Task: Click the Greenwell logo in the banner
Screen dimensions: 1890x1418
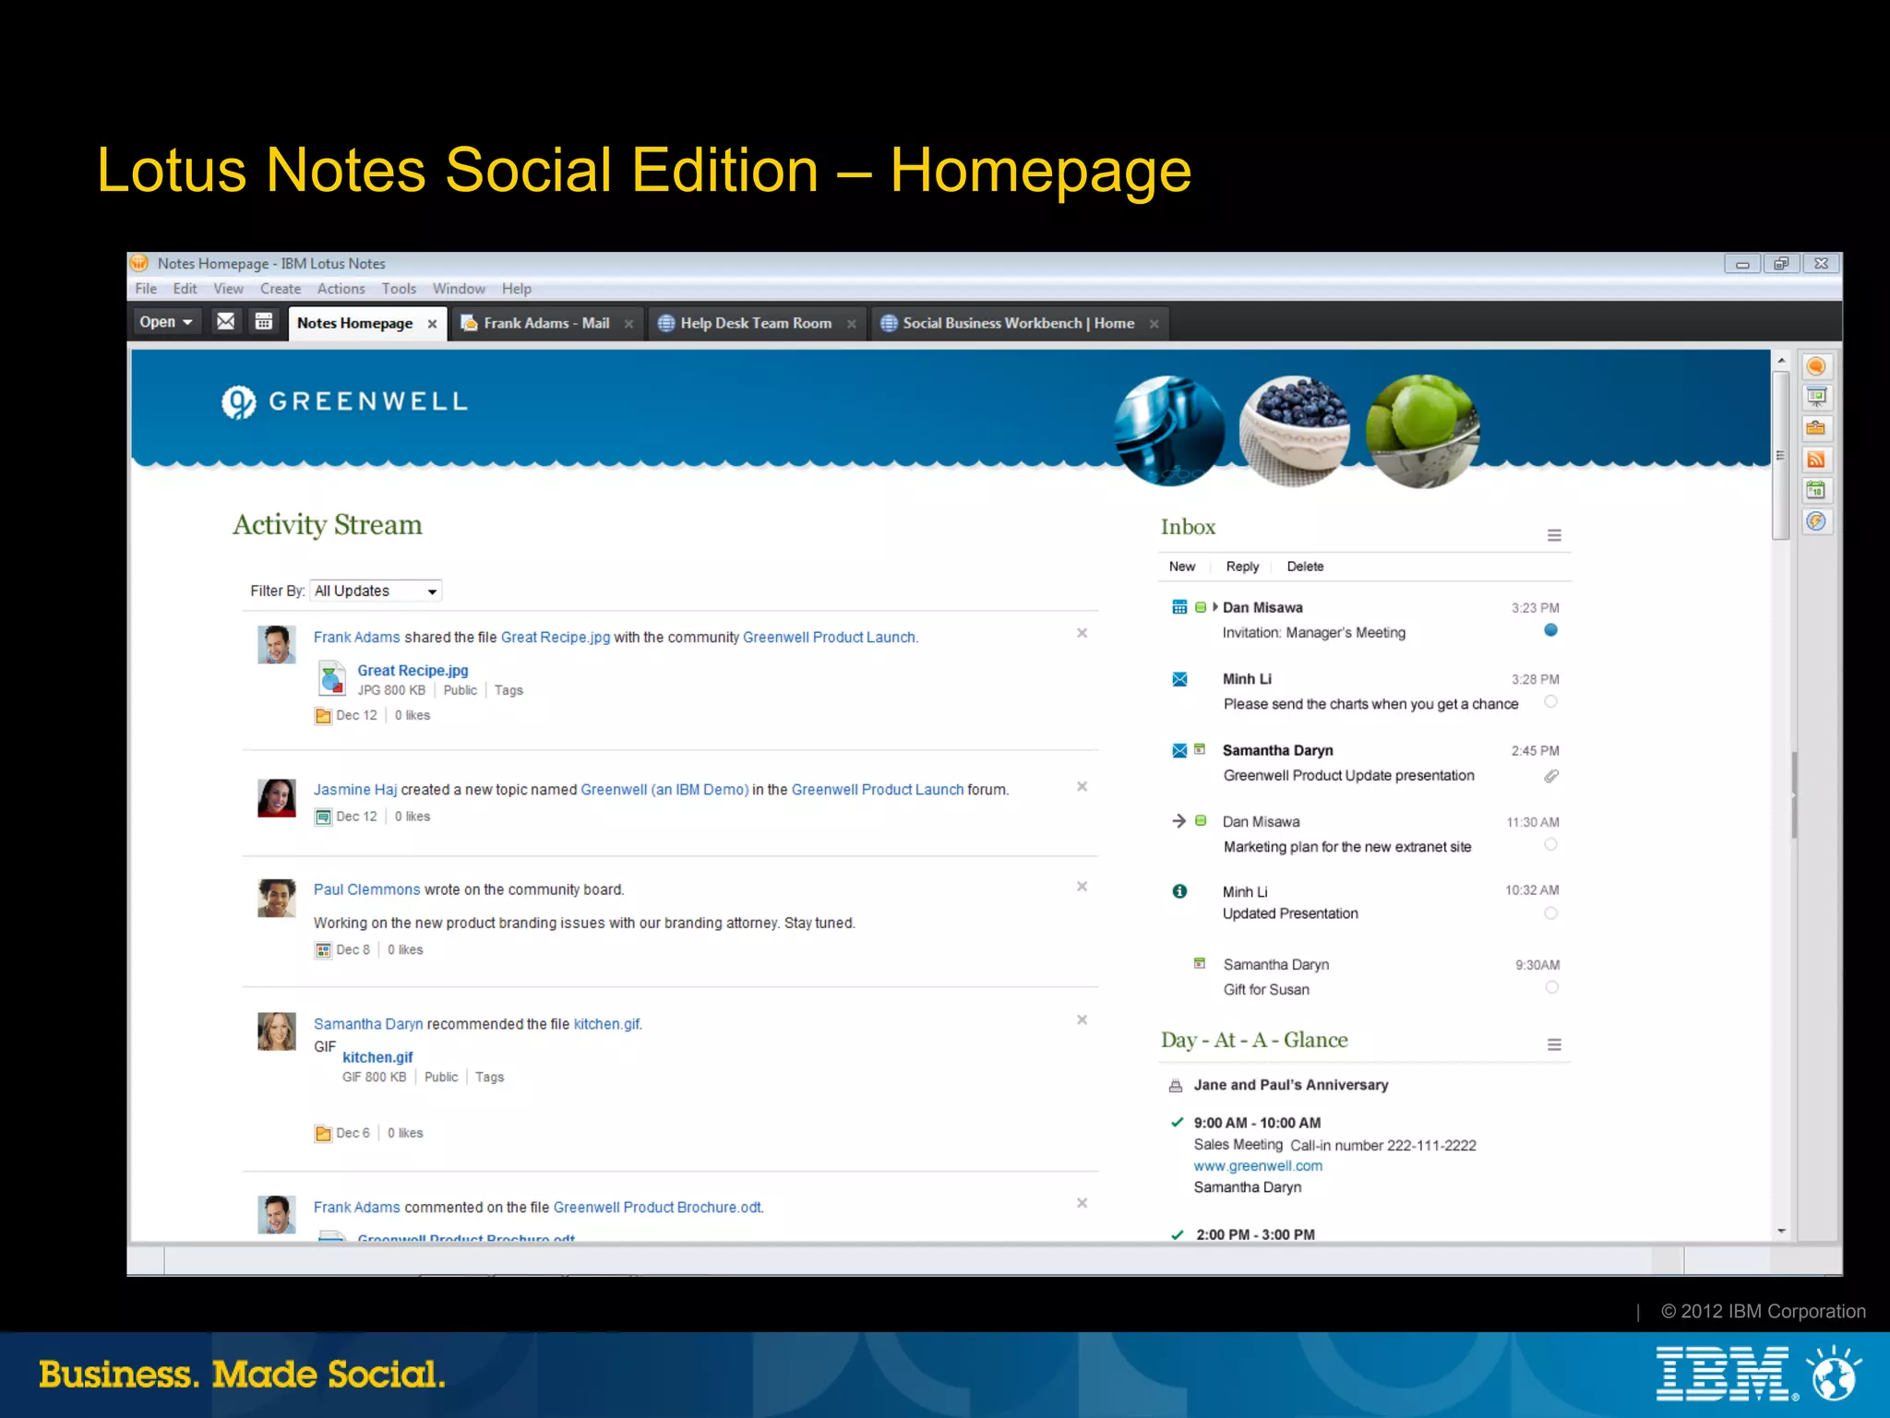Action: (x=344, y=401)
